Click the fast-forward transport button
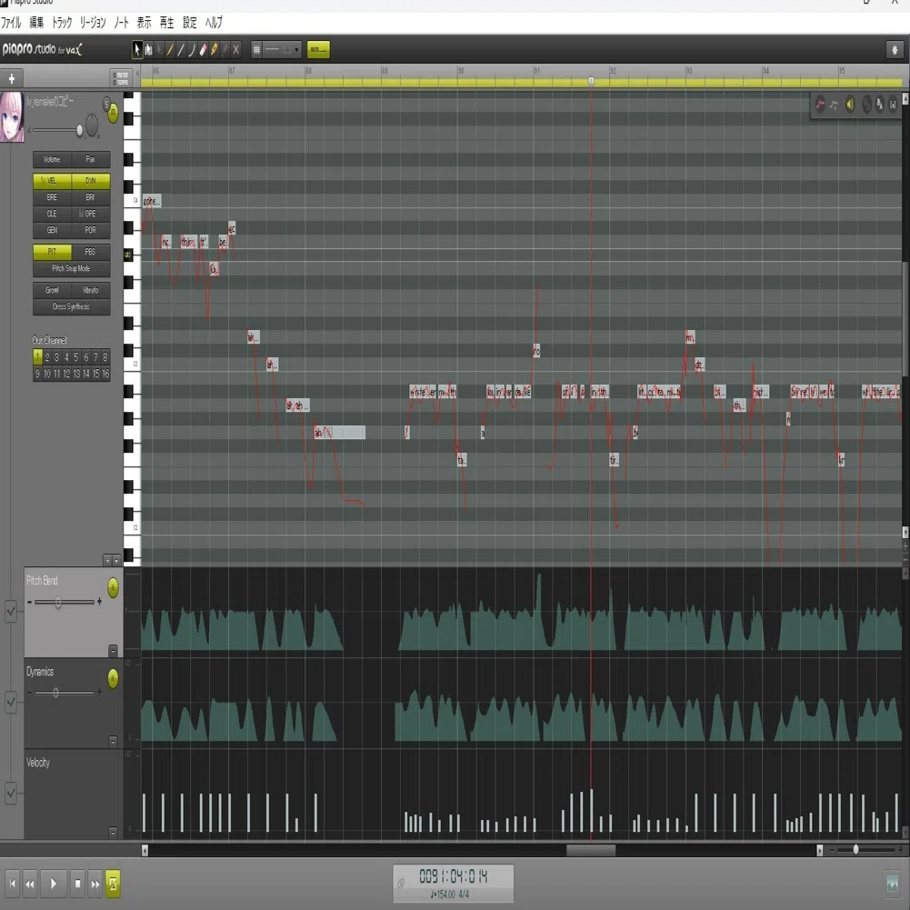 pos(95,884)
